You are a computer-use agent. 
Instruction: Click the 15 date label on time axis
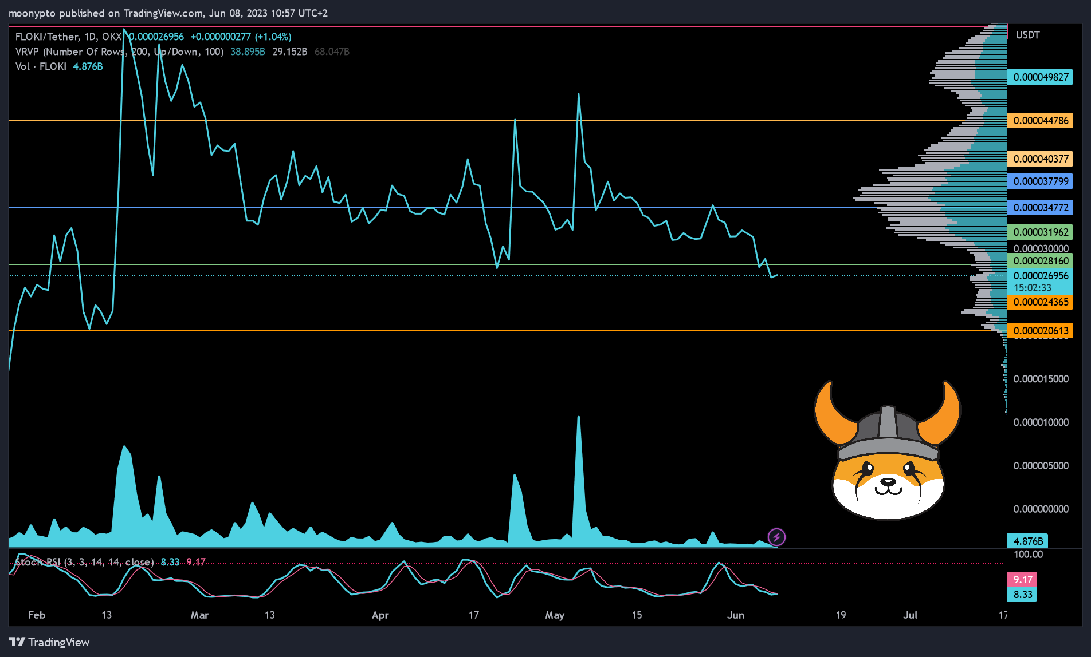[x=637, y=615]
